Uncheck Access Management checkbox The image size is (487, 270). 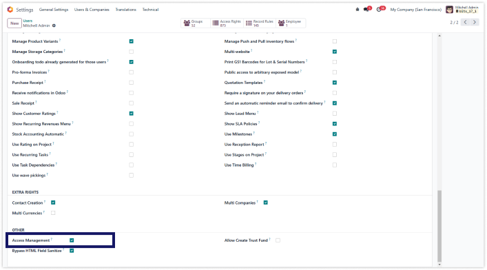click(72, 240)
